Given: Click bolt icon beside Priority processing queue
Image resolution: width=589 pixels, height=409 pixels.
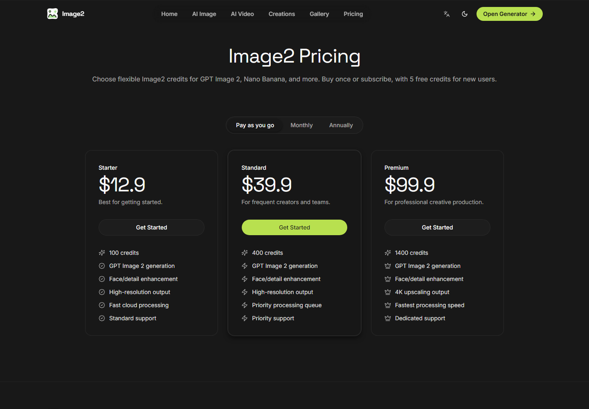Looking at the screenshot, I should click(245, 305).
